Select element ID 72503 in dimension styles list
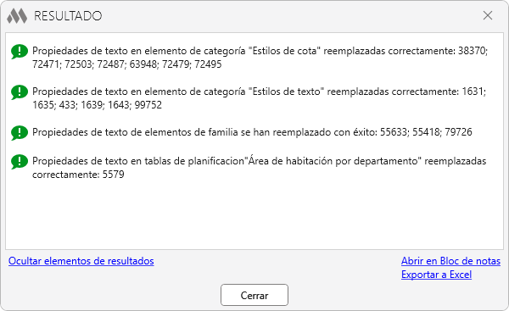This screenshot has height=311, width=509. [x=78, y=64]
